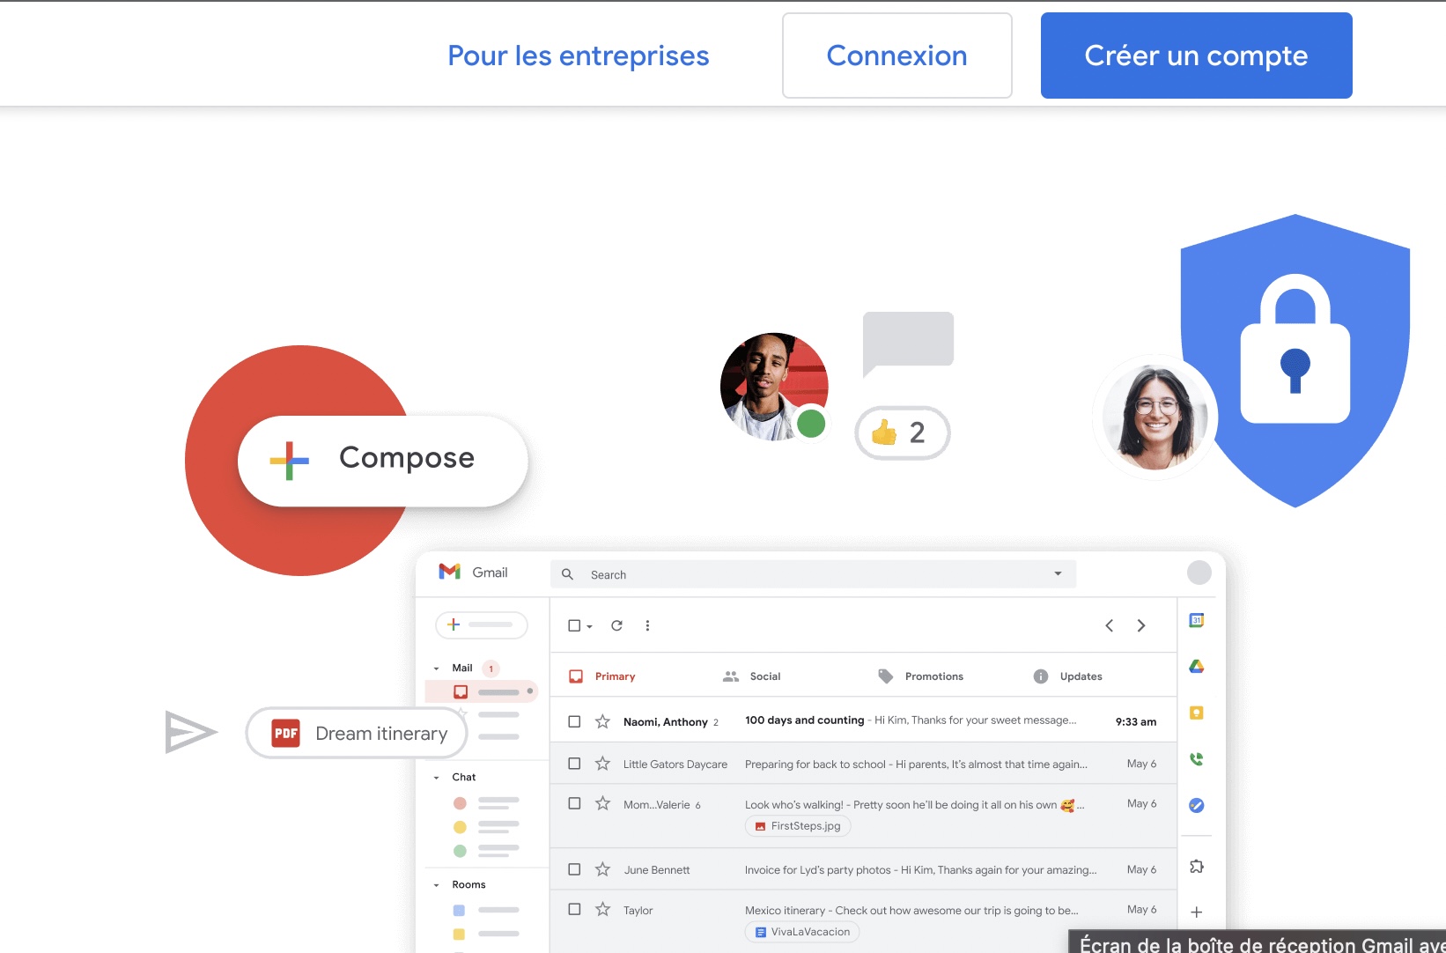Screen dimensions: 1446x953
Task: Select the green chat contact dot
Action: coord(460,851)
